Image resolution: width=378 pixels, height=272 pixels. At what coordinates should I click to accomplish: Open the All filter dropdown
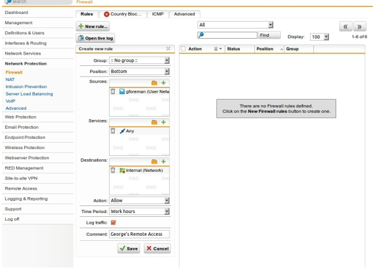coord(235,25)
